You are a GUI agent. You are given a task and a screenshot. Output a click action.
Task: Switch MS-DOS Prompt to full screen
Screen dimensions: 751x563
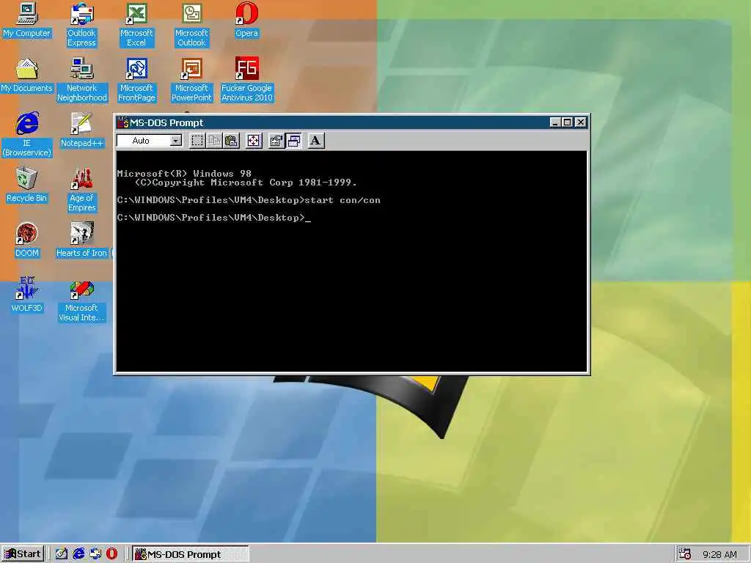coord(253,141)
